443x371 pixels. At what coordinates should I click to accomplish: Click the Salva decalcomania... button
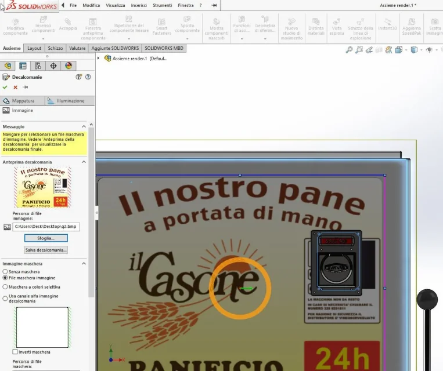[46, 250]
